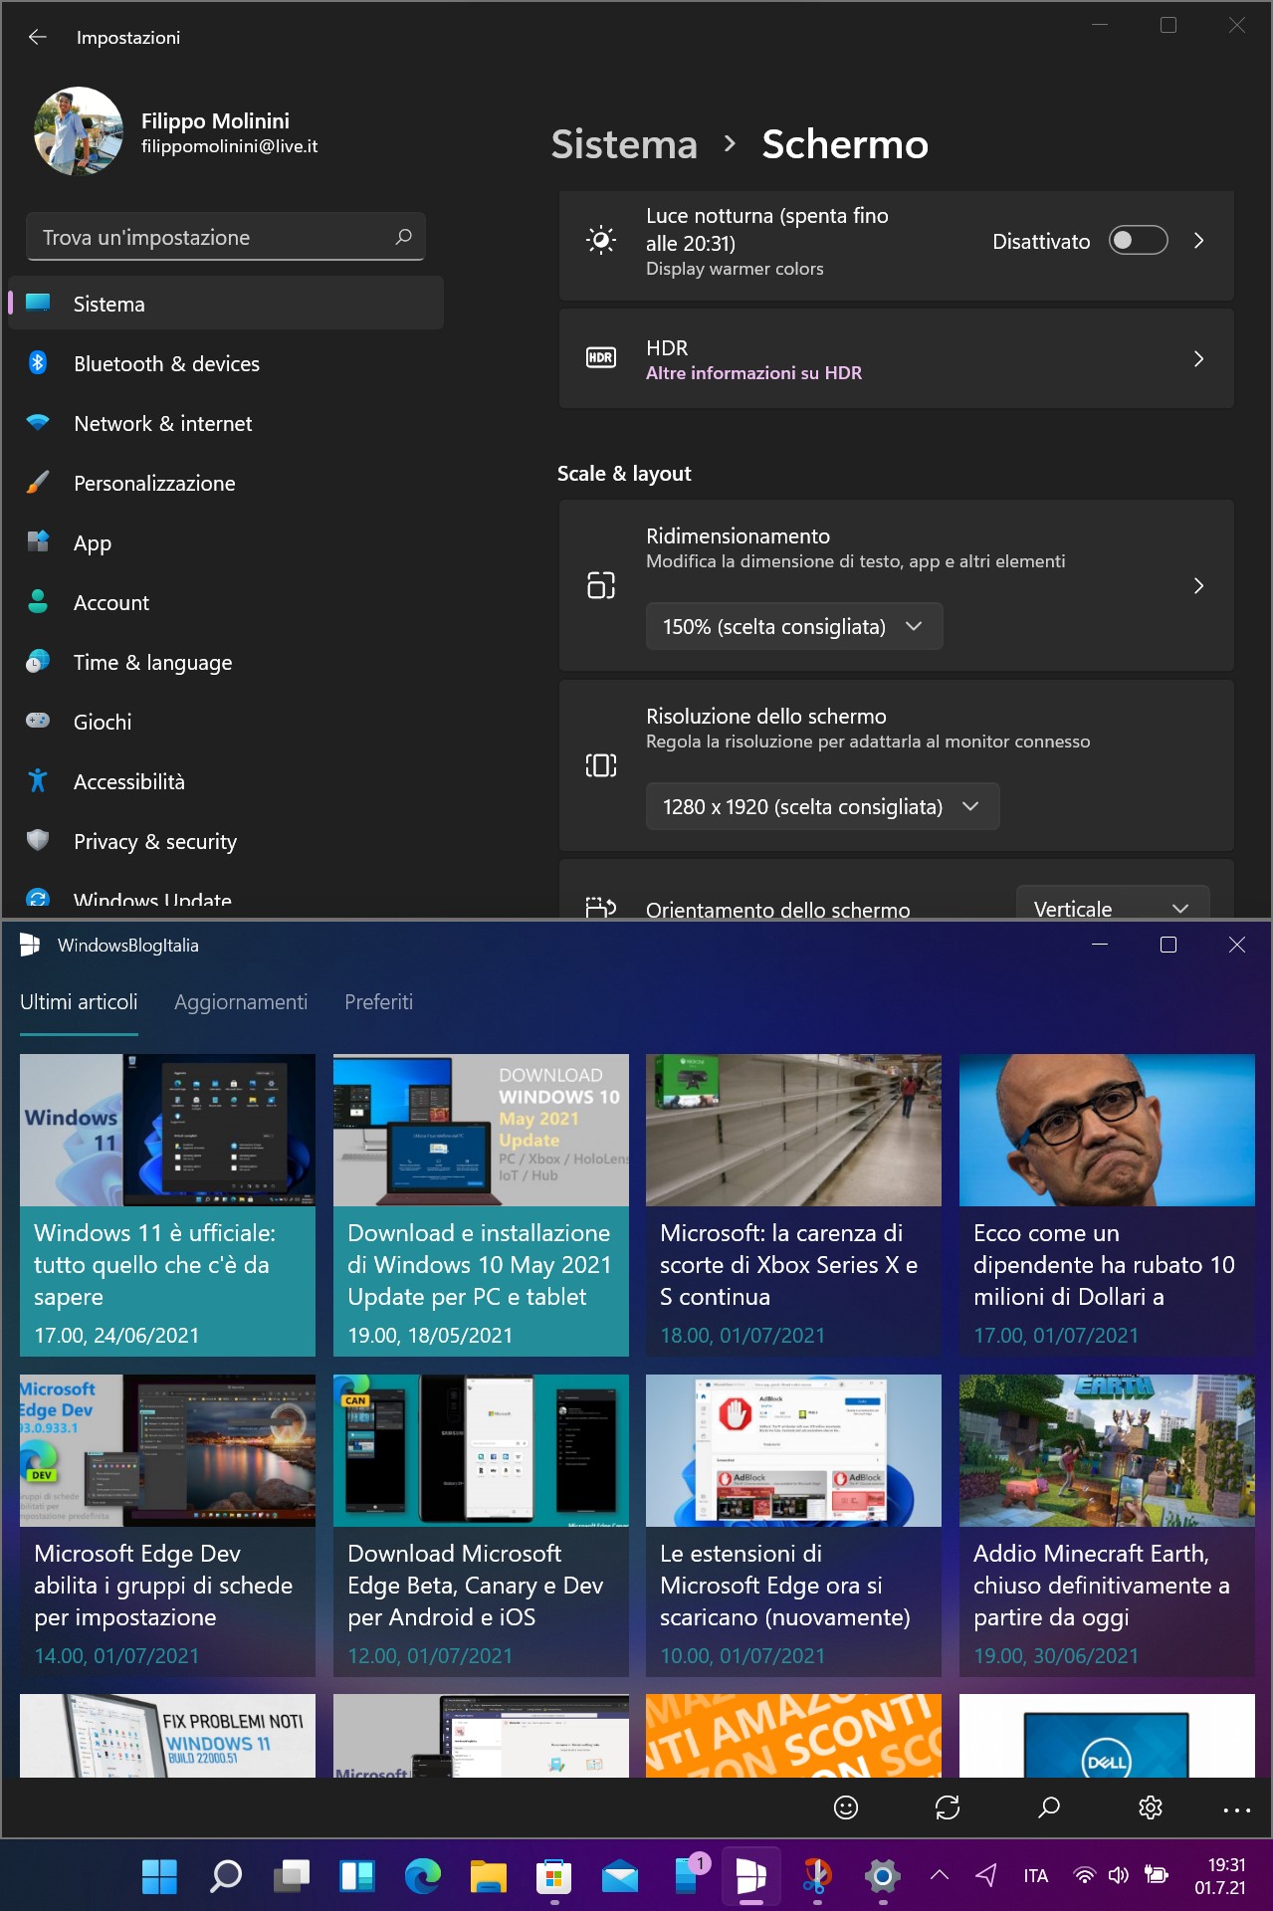The image size is (1273, 1911).
Task: Open Time & language settings
Action: 226,662
